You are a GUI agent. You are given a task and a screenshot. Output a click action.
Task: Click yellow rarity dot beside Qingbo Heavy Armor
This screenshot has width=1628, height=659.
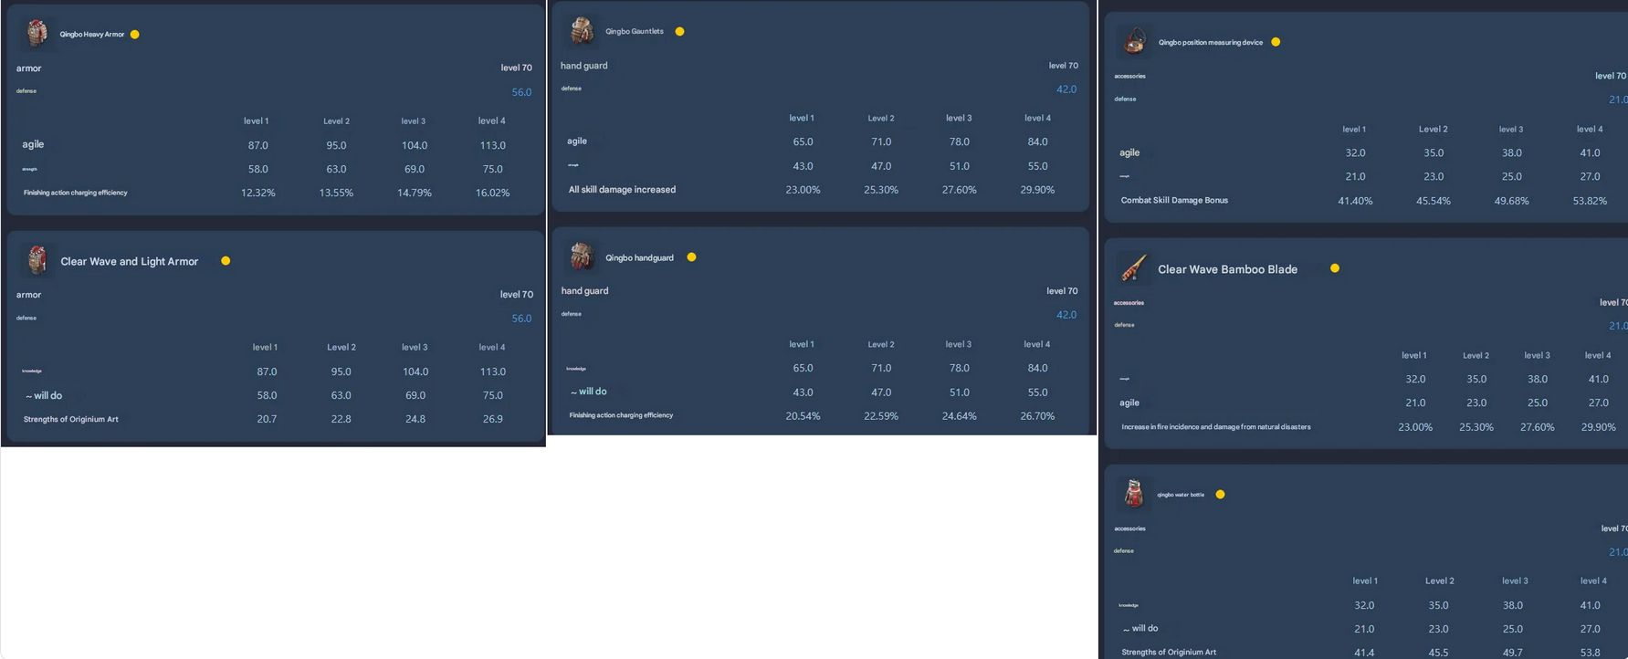click(x=135, y=35)
